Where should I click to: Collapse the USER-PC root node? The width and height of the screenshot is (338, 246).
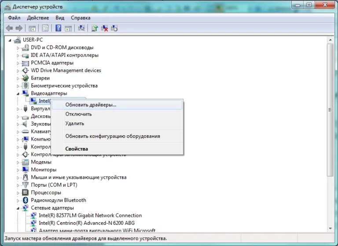[10, 40]
